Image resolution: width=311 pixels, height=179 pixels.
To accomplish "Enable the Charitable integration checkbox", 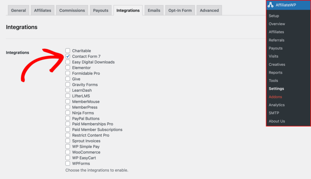I will (x=68, y=51).
